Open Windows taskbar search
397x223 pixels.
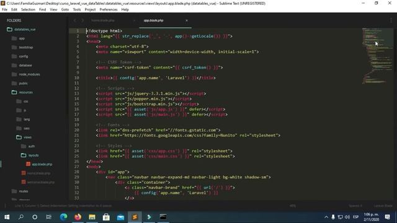tap(20, 217)
